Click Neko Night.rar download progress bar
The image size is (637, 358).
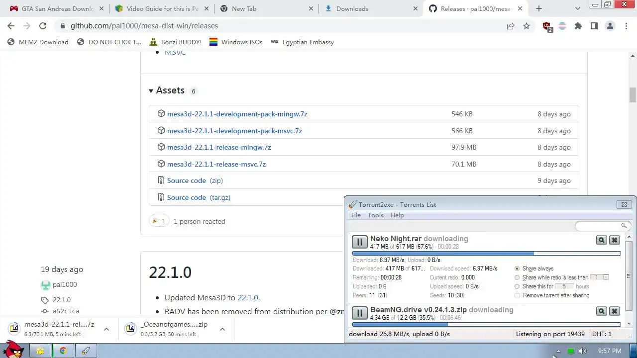486,254
